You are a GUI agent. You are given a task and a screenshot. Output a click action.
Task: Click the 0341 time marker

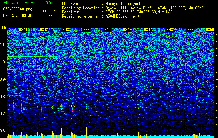click(x=23, y=30)
